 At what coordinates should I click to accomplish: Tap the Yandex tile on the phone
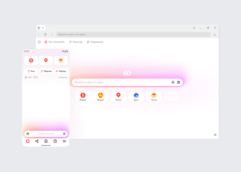point(31,60)
